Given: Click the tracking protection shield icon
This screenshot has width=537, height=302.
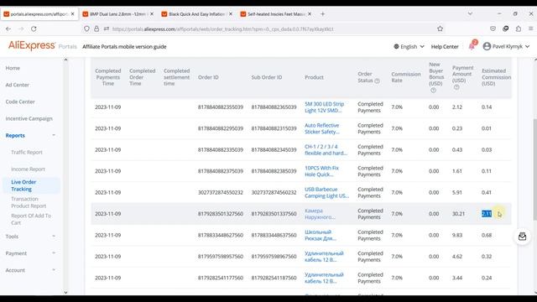Looking at the screenshot, I should (x=87, y=29).
